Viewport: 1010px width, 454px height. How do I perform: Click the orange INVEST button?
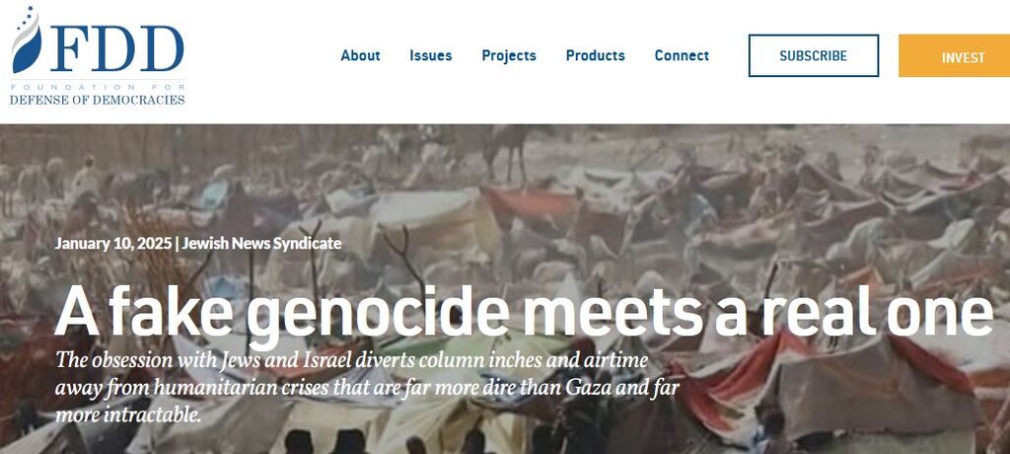pos(954,55)
